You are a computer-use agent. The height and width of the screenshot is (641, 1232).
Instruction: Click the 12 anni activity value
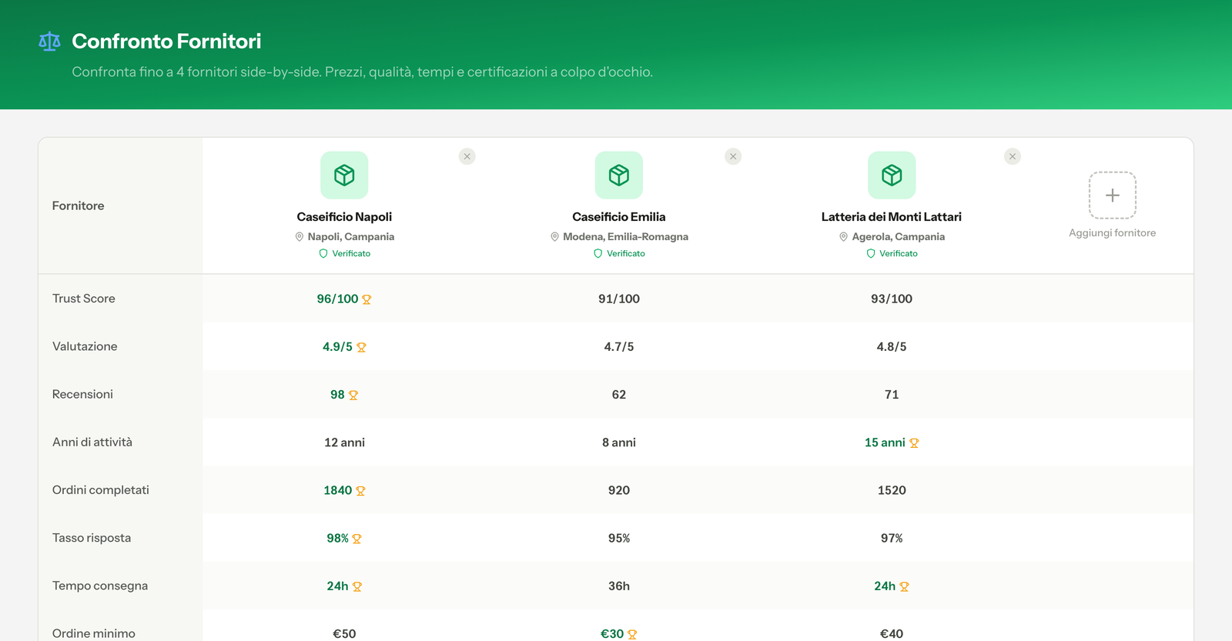click(x=344, y=442)
